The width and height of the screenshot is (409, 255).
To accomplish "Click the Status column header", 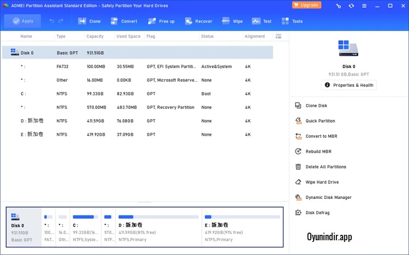I will click(207, 37).
